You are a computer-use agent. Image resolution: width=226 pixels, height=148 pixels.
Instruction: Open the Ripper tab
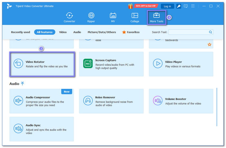tap(91, 17)
